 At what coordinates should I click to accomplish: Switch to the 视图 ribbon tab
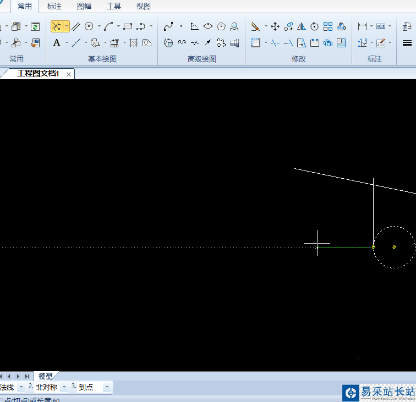point(144,6)
